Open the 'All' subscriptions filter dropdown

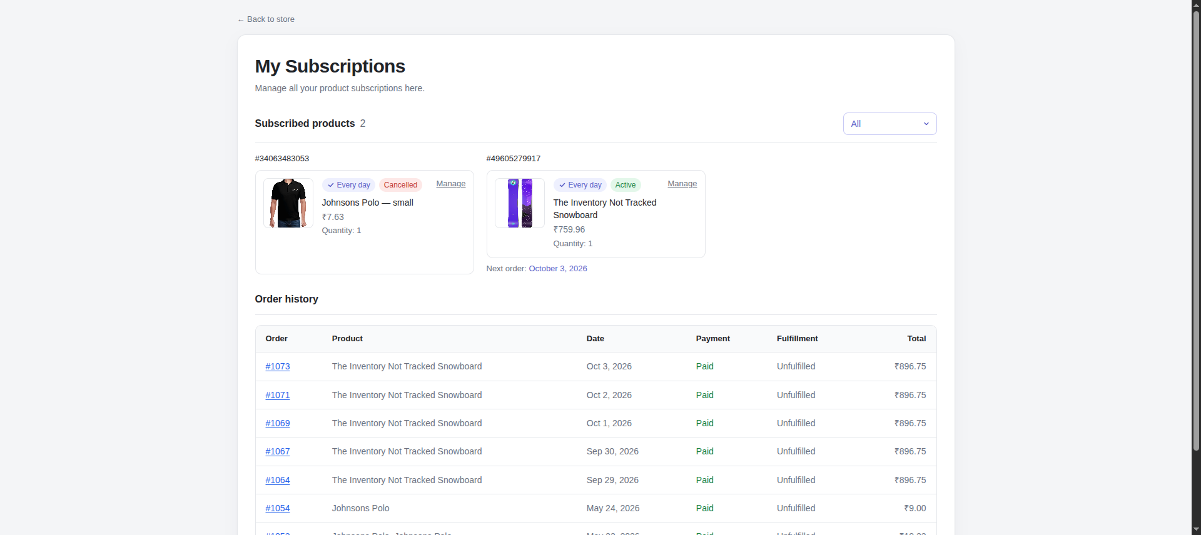click(x=889, y=124)
